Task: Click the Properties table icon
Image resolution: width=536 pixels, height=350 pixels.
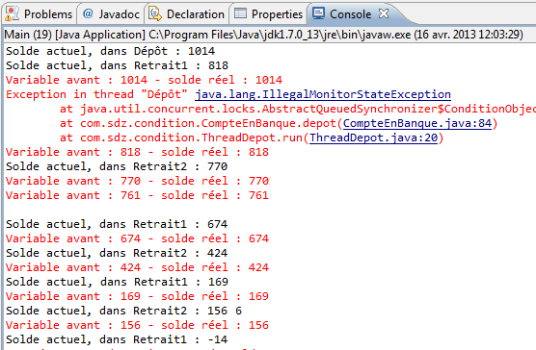Action: (x=240, y=13)
